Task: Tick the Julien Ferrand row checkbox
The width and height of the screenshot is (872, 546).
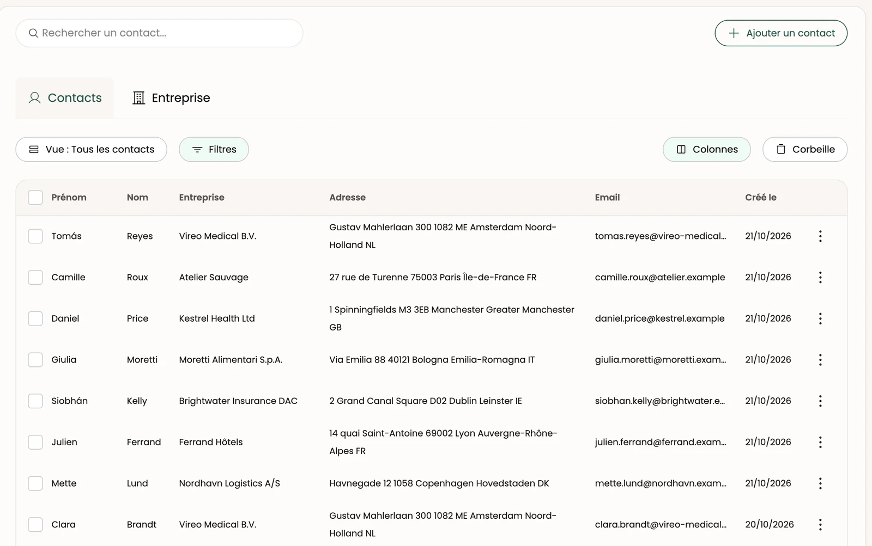Action: (35, 442)
